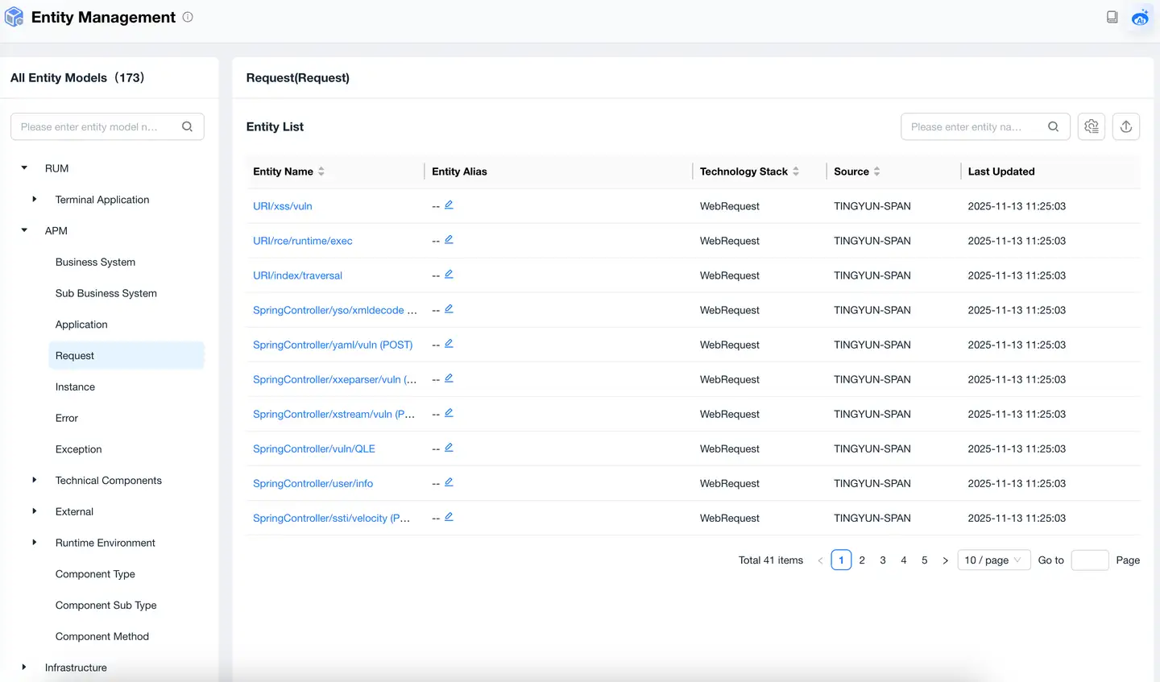The height and width of the screenshot is (682, 1160).
Task: Click the next page arrow
Action: click(x=945, y=560)
